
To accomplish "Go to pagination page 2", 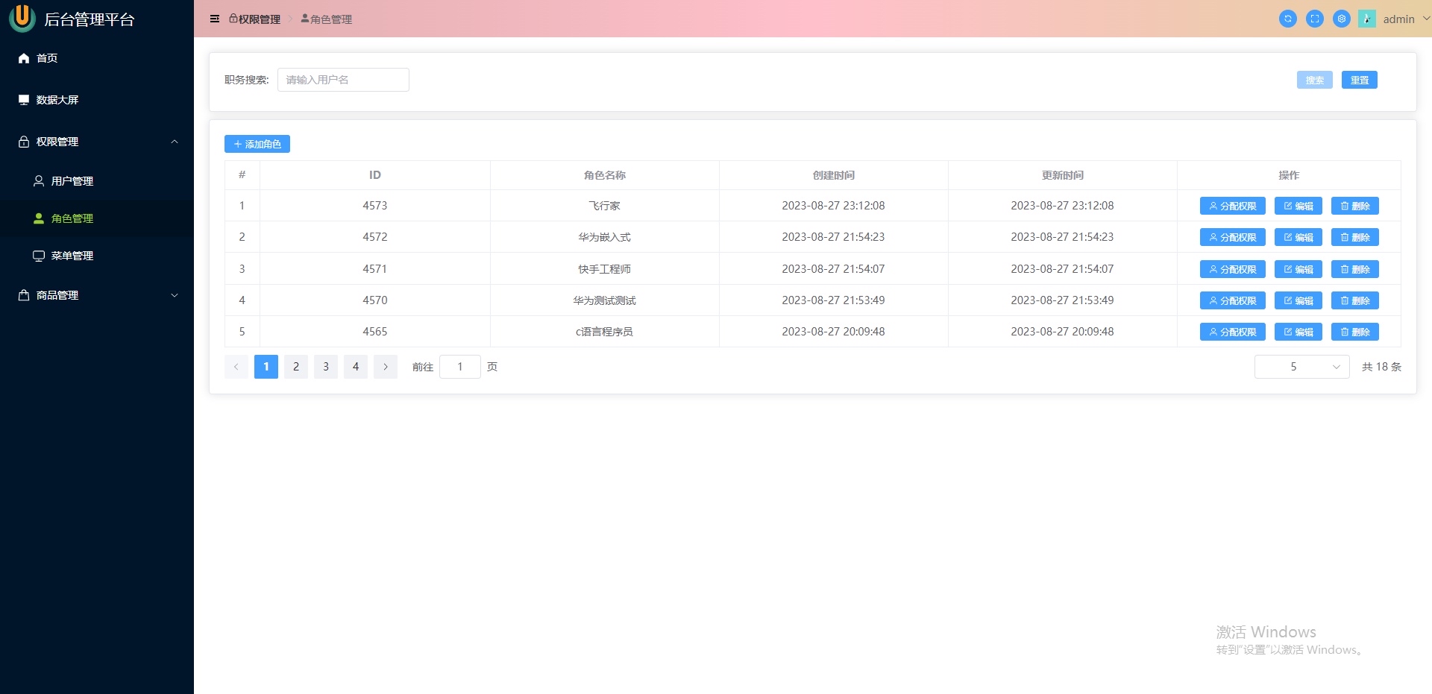I will coord(296,367).
